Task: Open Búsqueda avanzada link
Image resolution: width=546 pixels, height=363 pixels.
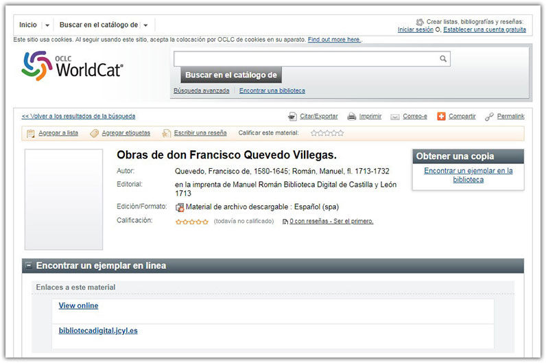Action: pyautogui.click(x=201, y=91)
